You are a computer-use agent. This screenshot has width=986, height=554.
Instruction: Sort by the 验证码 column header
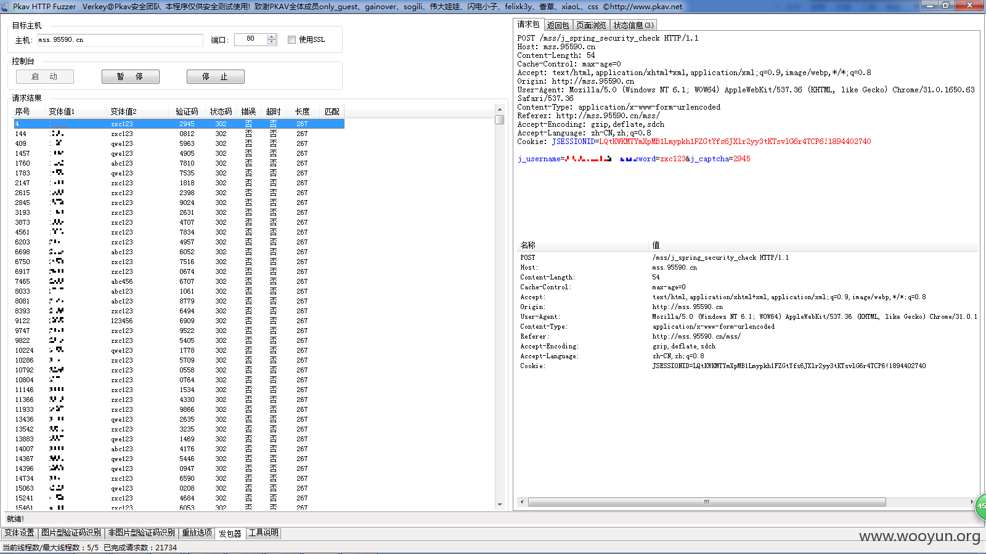click(x=187, y=111)
